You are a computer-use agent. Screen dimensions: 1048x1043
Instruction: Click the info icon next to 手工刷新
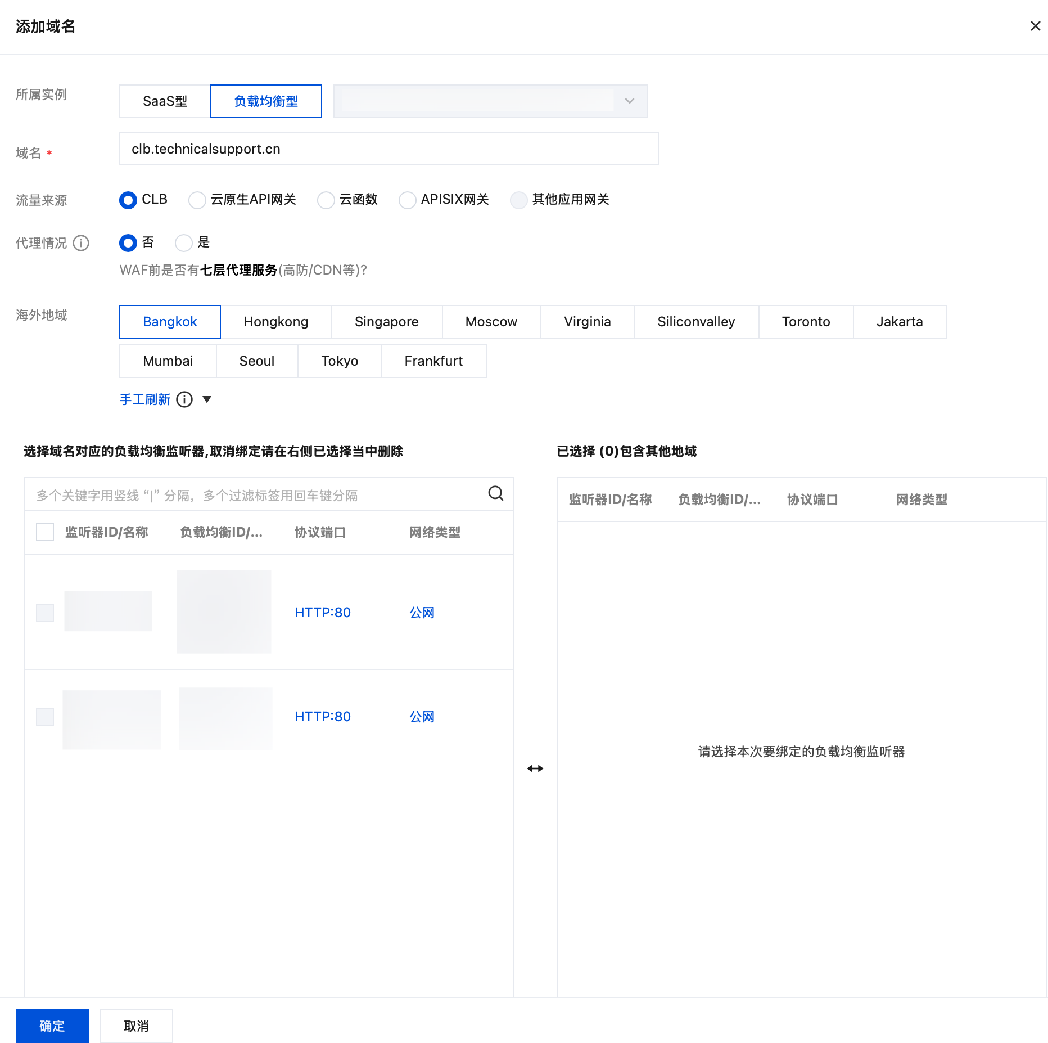[x=184, y=399]
